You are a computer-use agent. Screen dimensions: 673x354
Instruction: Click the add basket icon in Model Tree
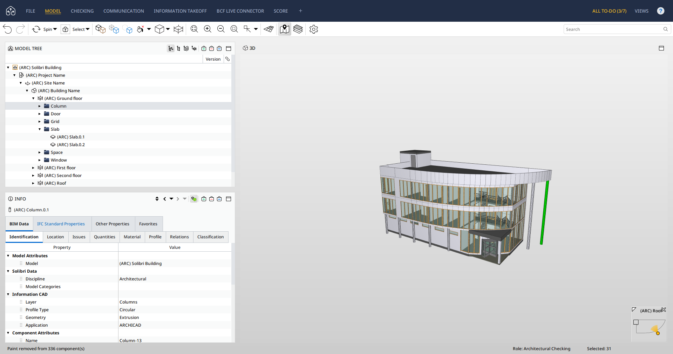point(204,49)
